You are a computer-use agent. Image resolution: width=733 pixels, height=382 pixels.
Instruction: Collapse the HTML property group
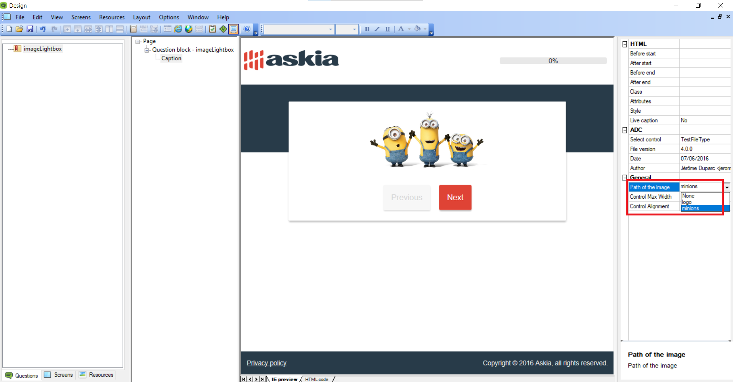coord(624,44)
